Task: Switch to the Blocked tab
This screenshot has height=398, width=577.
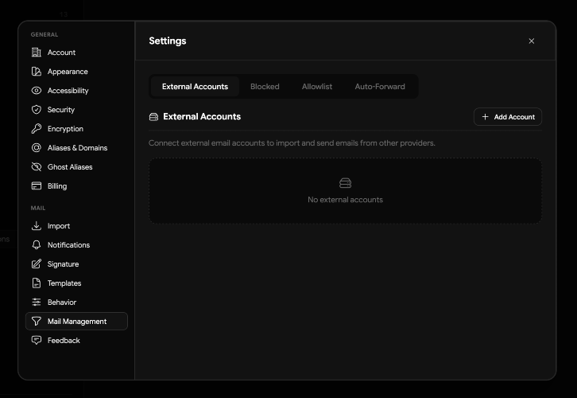Action: (x=265, y=87)
